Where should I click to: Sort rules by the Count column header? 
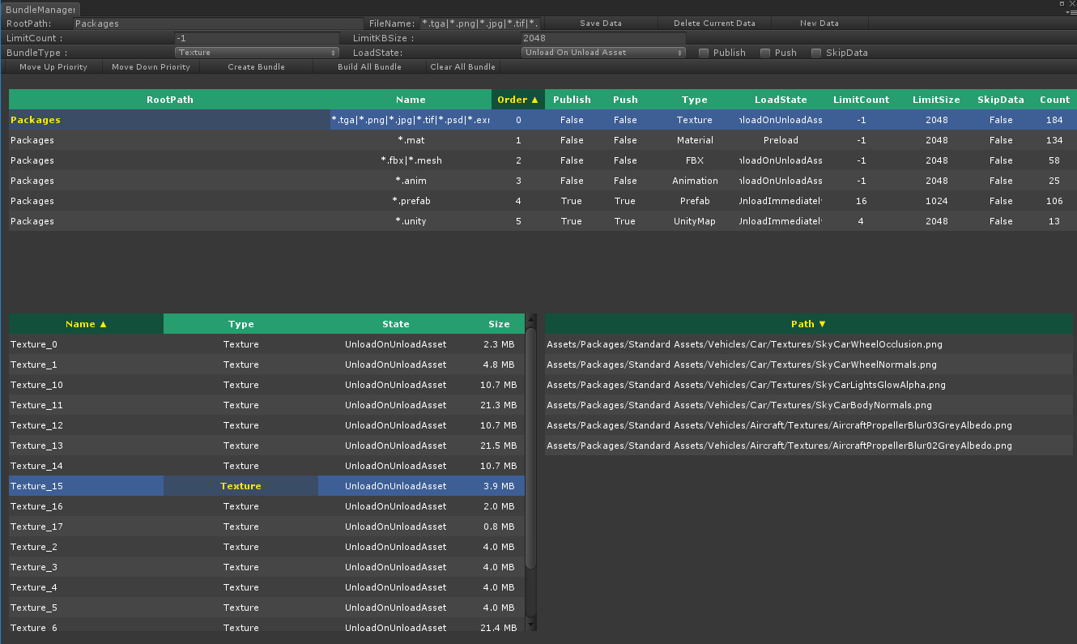(1054, 100)
